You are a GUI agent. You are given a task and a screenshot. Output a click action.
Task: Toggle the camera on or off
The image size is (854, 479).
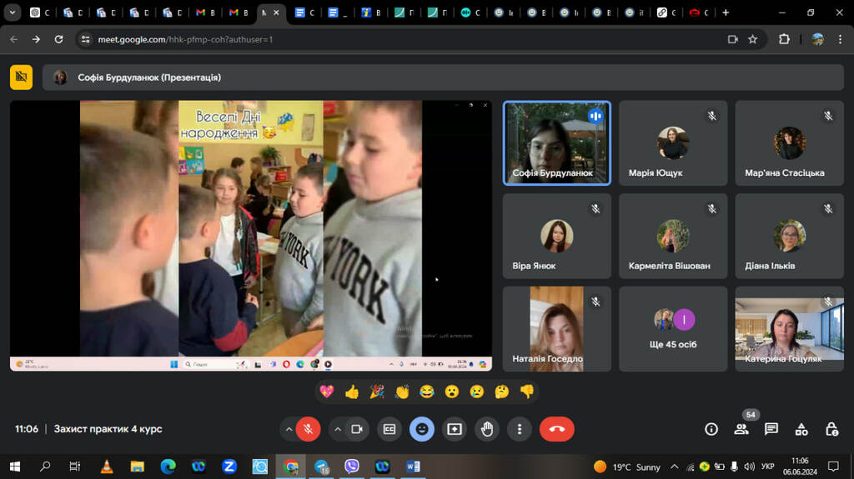[357, 429]
